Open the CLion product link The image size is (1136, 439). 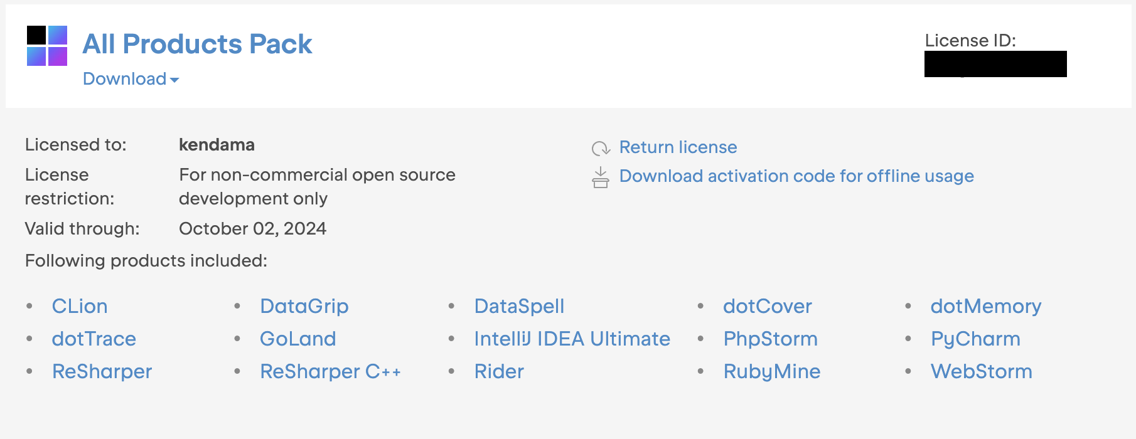(x=80, y=306)
